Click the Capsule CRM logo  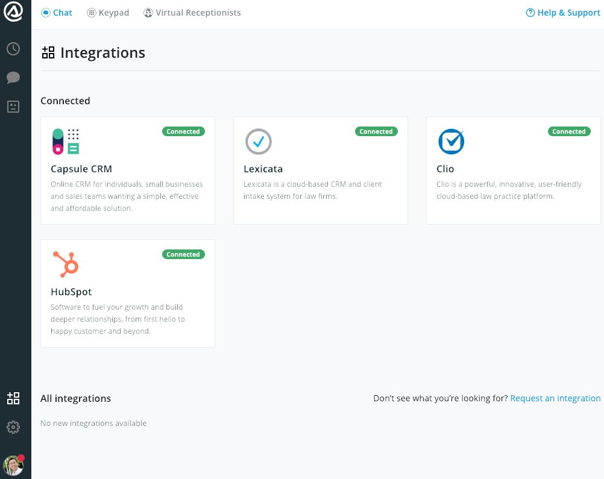click(x=66, y=142)
